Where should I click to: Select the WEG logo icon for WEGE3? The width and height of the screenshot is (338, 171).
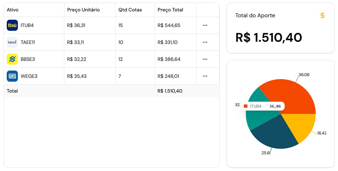(12, 76)
